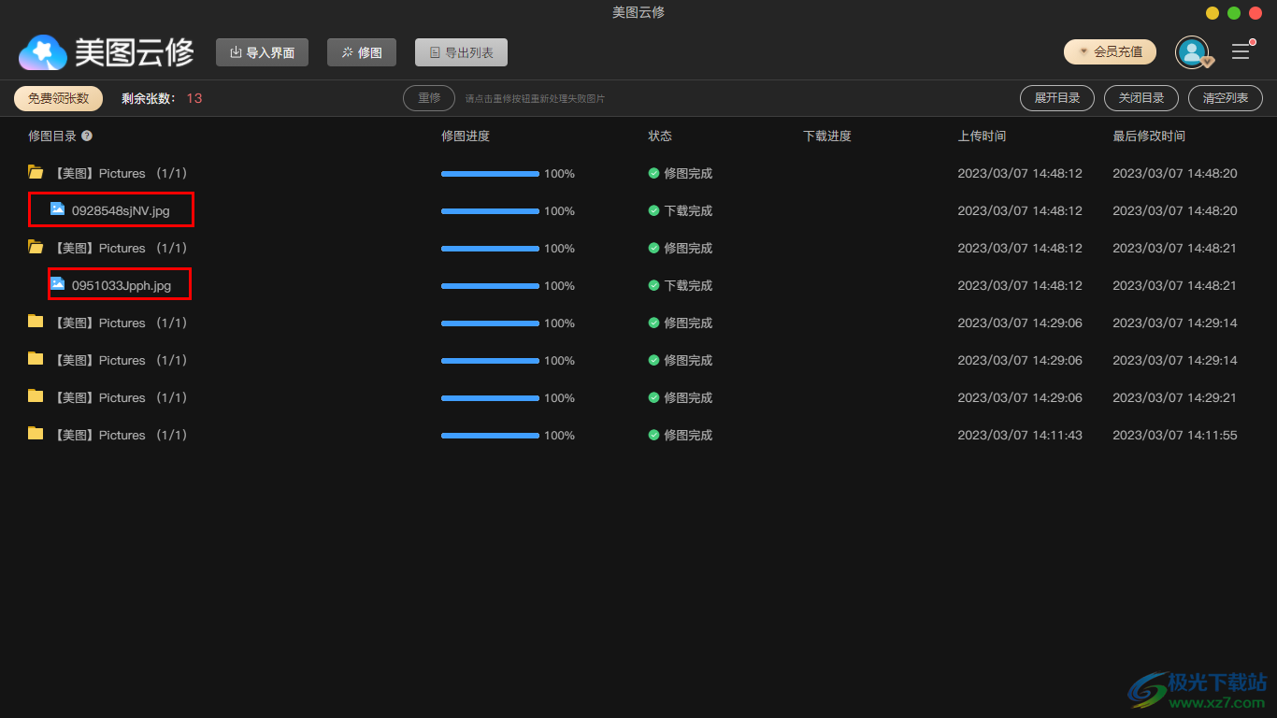Screen dimensions: 1277x718
Task: Switch to the 修图 tab
Action: click(361, 52)
